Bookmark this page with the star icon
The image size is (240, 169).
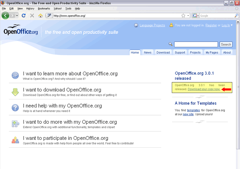click(x=183, y=15)
